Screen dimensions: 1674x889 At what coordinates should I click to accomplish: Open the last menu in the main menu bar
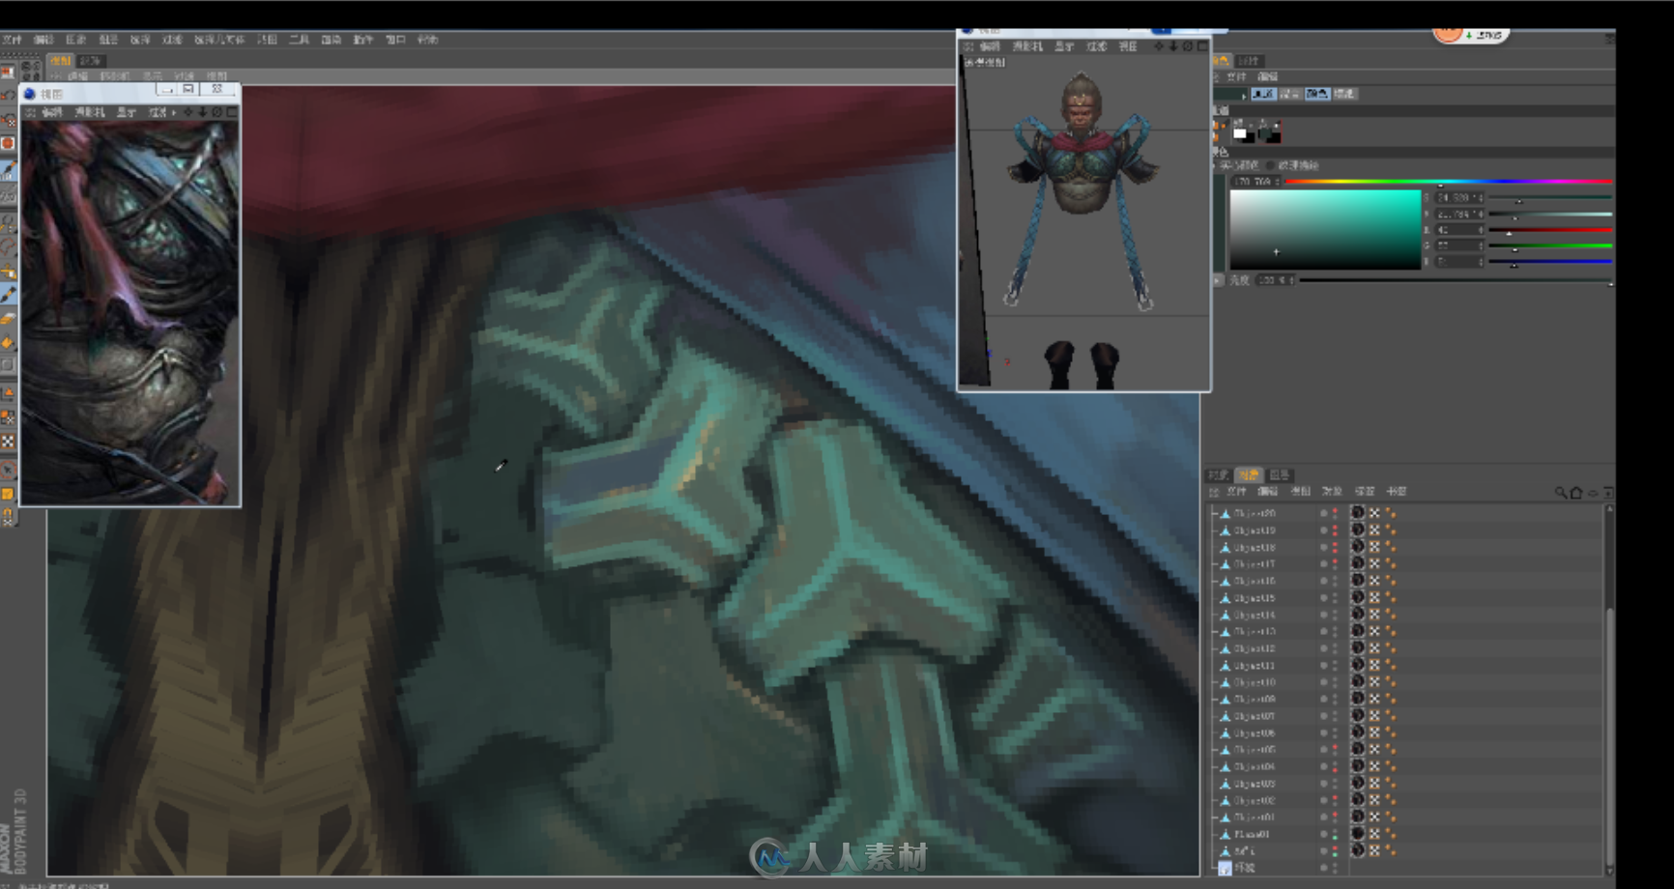pyautogui.click(x=427, y=40)
